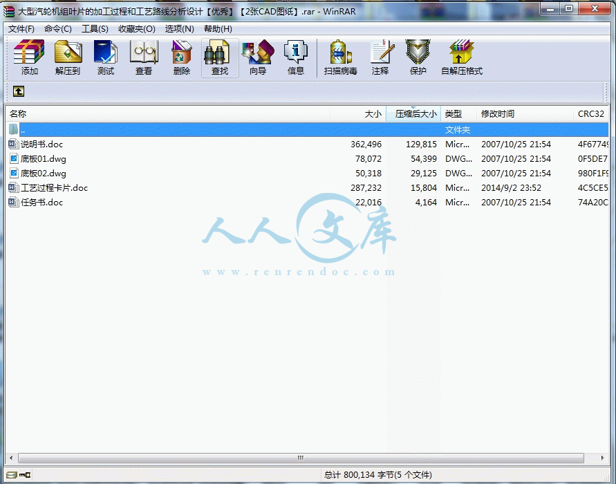This screenshot has height=484, width=616.
Task: Sort by the 大小 column header
Action: click(x=358, y=114)
